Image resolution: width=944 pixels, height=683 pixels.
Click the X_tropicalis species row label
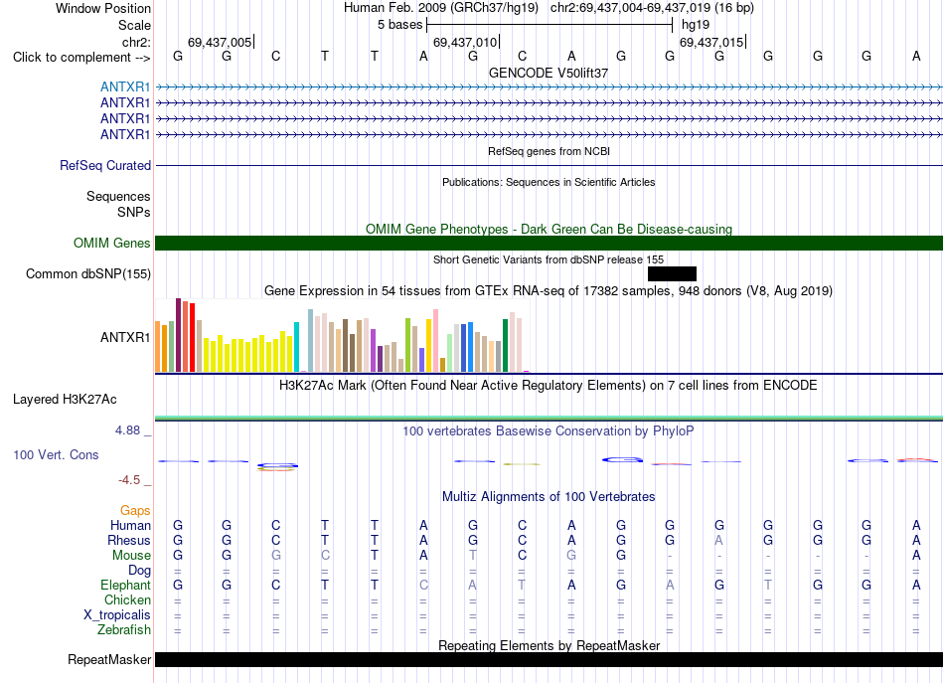tap(117, 615)
